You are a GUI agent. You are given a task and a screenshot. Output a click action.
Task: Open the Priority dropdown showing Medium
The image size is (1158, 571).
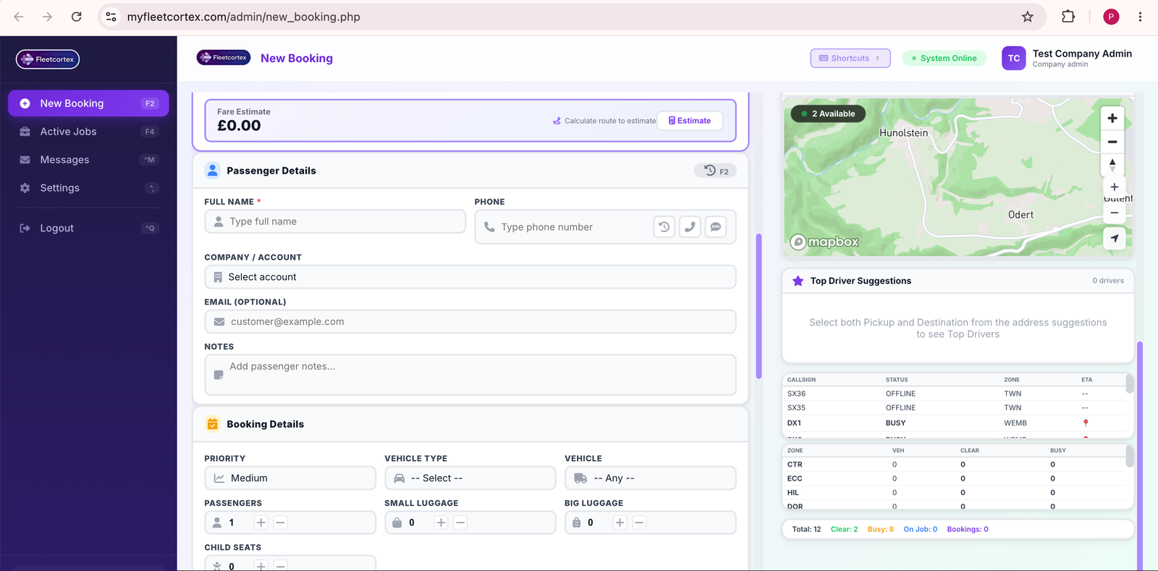coord(290,478)
